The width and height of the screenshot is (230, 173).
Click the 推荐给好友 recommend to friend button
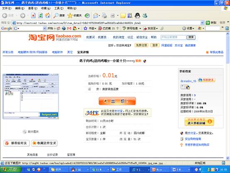[17, 143]
